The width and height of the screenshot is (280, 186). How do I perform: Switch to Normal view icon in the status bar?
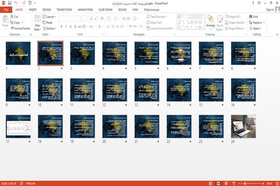point(211,184)
